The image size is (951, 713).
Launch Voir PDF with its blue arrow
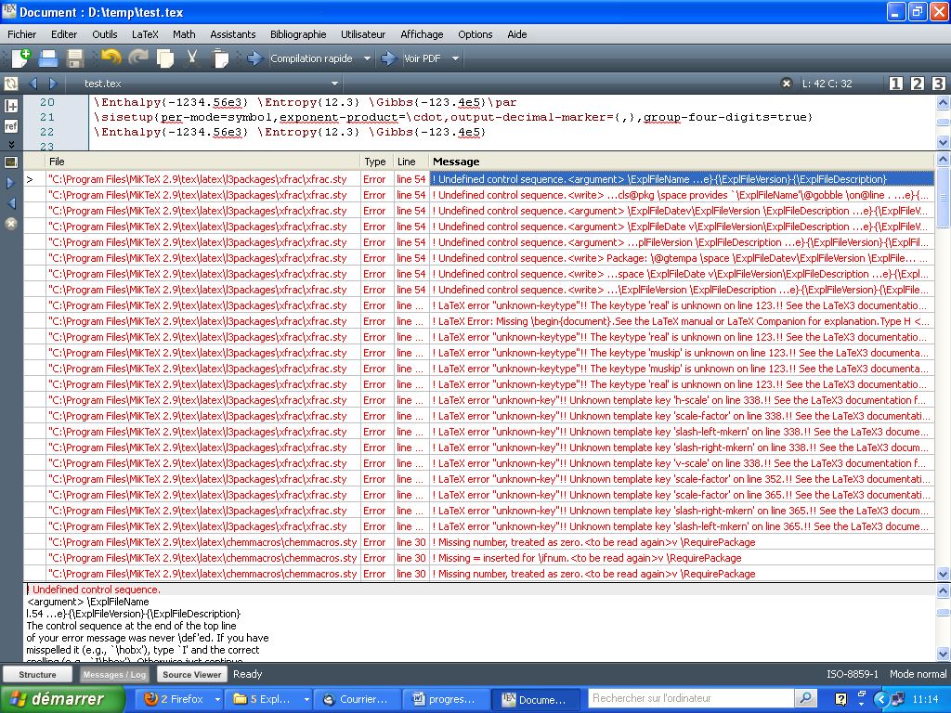point(388,58)
